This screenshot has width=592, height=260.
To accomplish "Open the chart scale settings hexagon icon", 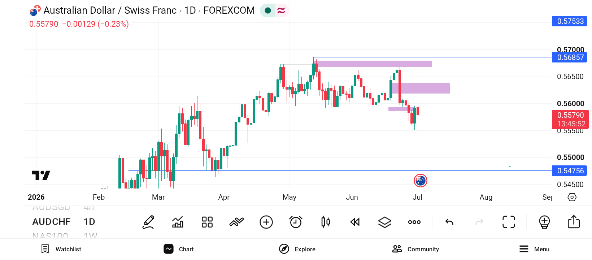I will point(572,197).
